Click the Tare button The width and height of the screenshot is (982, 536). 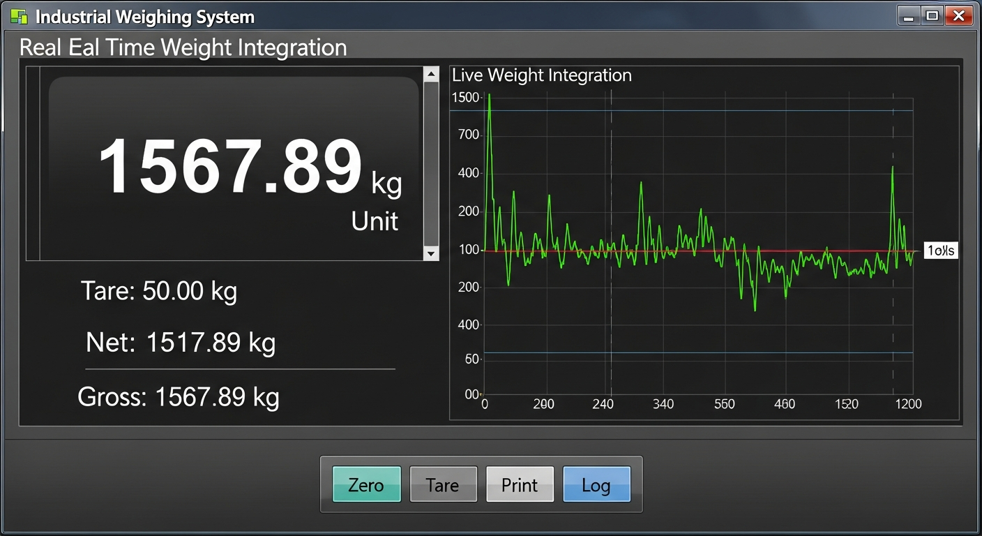click(x=444, y=484)
